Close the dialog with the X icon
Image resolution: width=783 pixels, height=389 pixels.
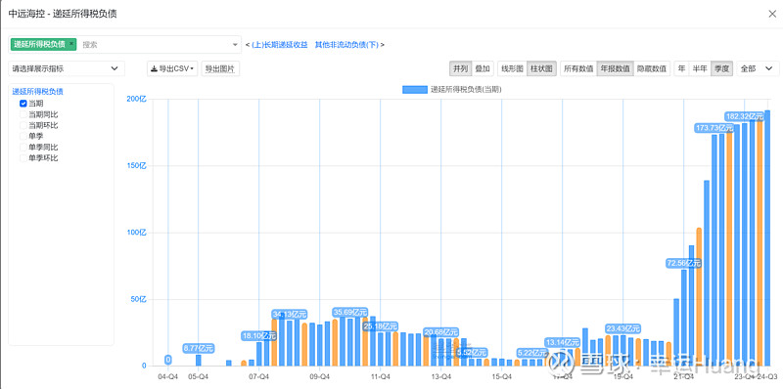772,14
